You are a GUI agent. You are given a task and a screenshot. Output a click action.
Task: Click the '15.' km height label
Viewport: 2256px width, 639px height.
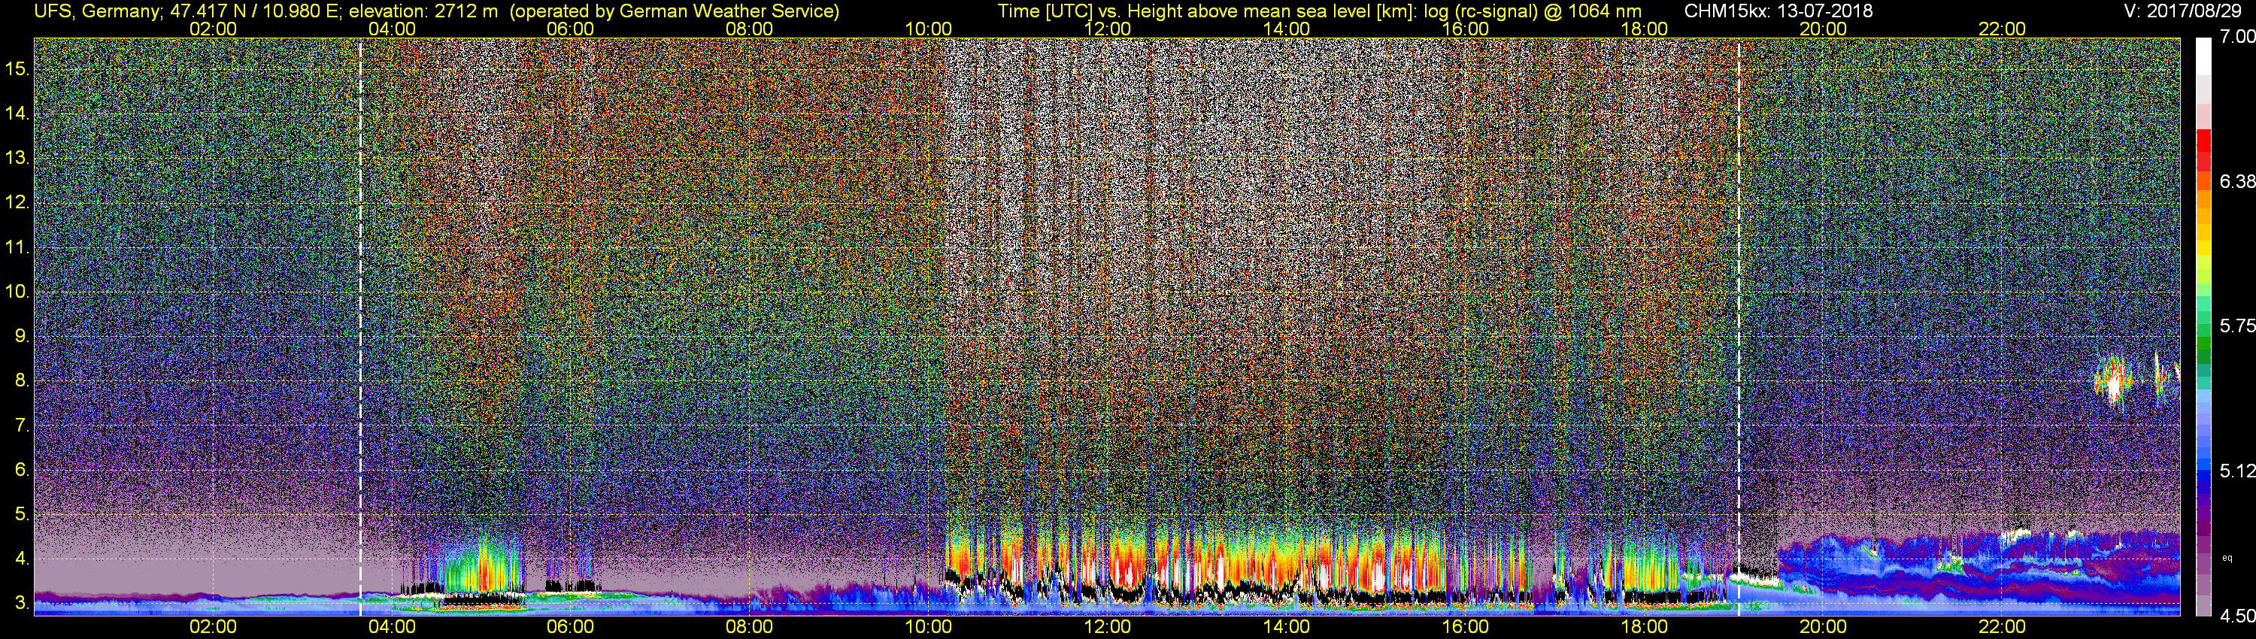pyautogui.click(x=17, y=68)
